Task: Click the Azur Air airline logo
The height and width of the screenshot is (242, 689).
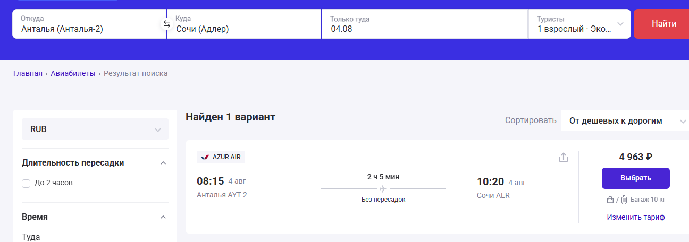Action: pyautogui.click(x=205, y=157)
